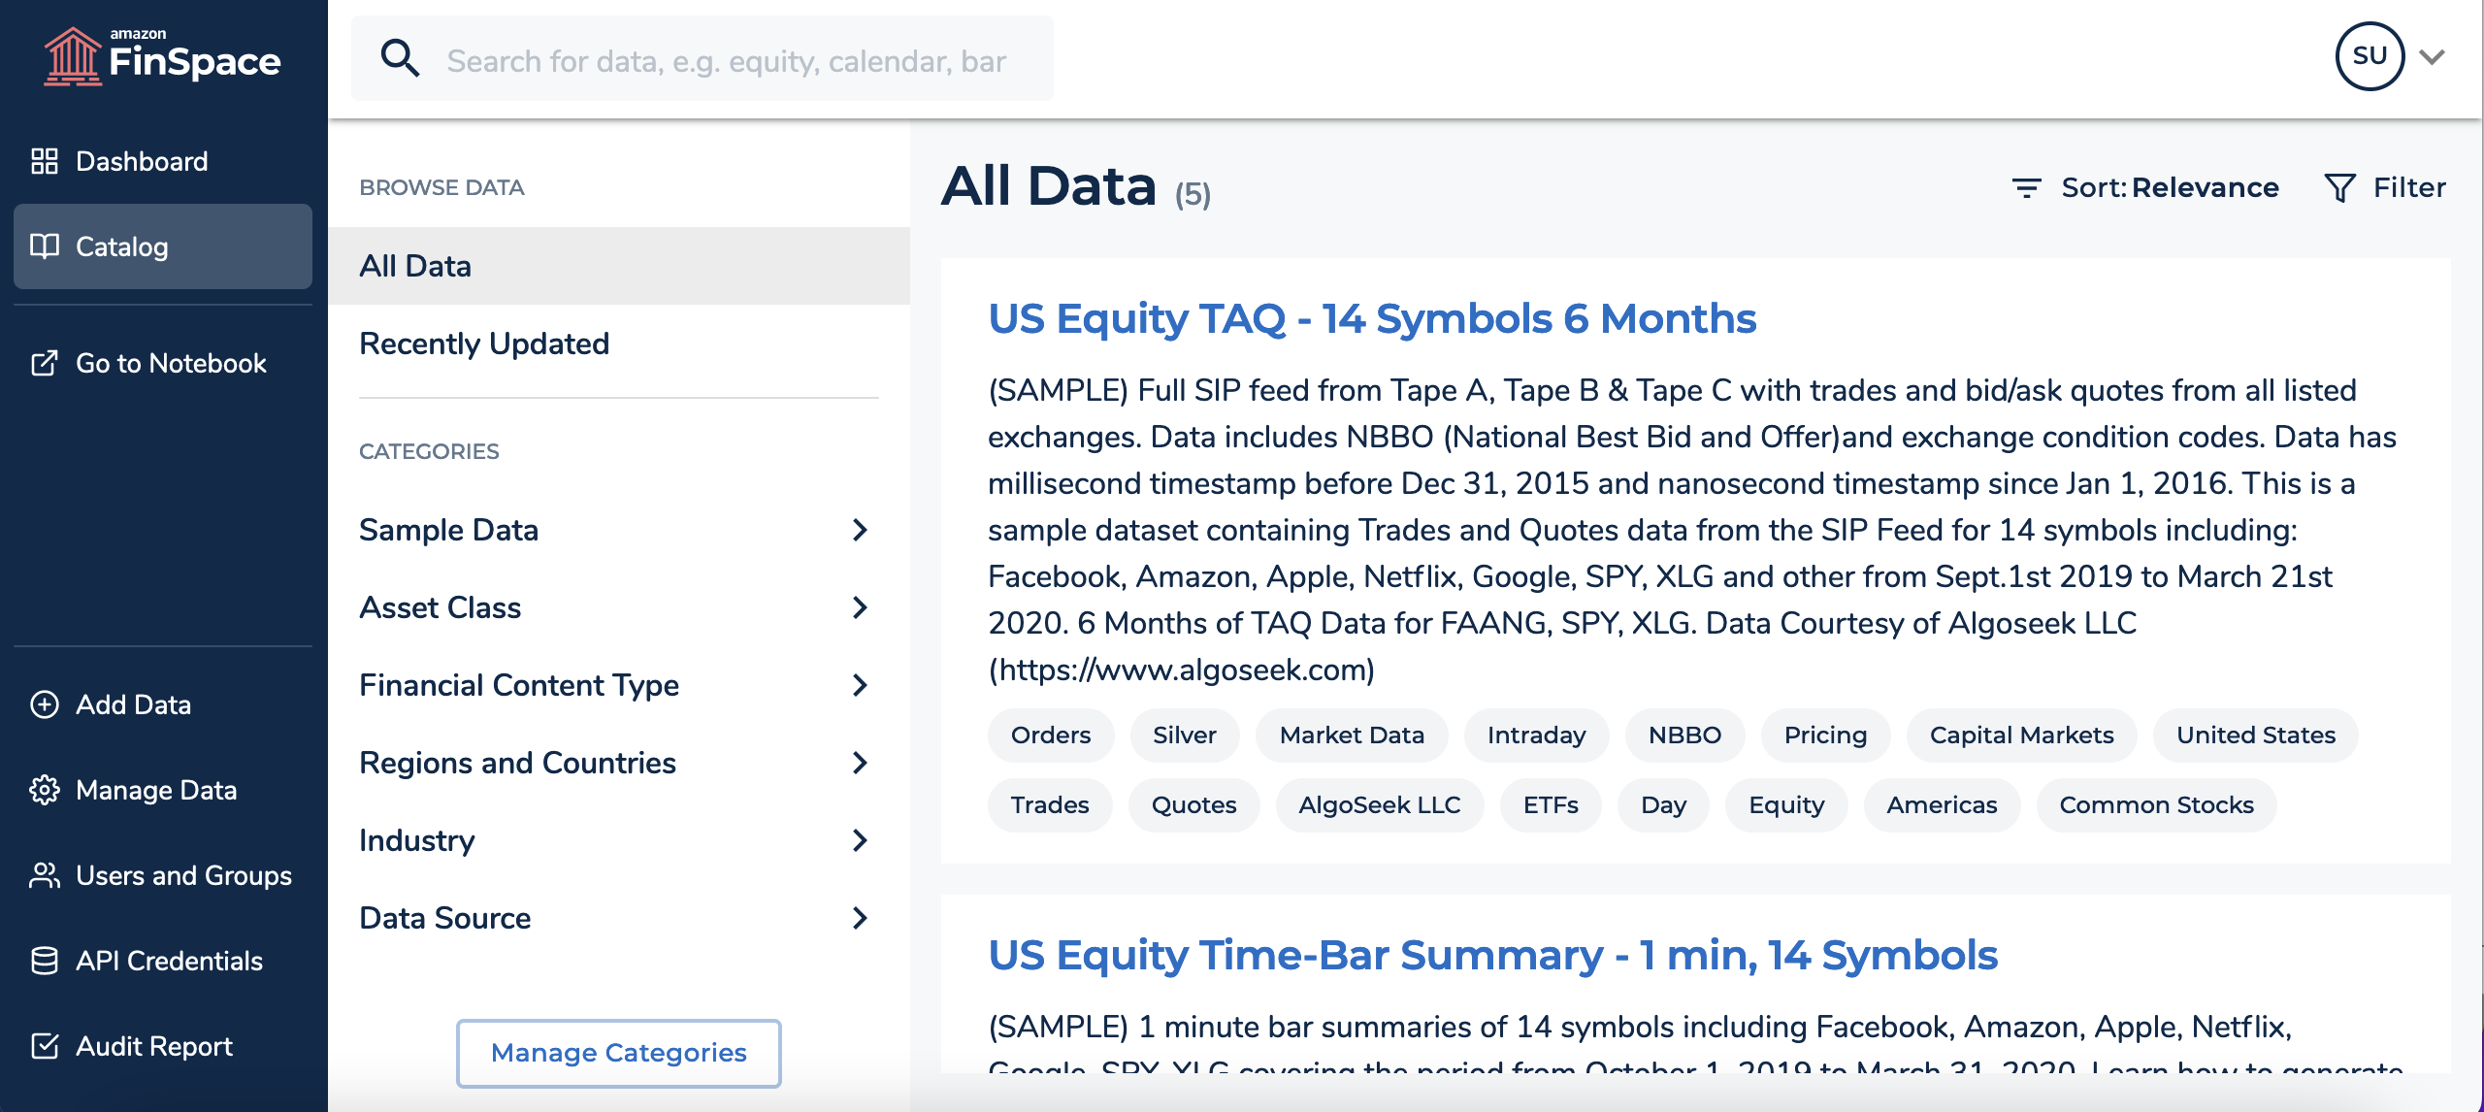This screenshot has width=2484, height=1112.
Task: Click the Quotes tag
Action: click(x=1193, y=805)
